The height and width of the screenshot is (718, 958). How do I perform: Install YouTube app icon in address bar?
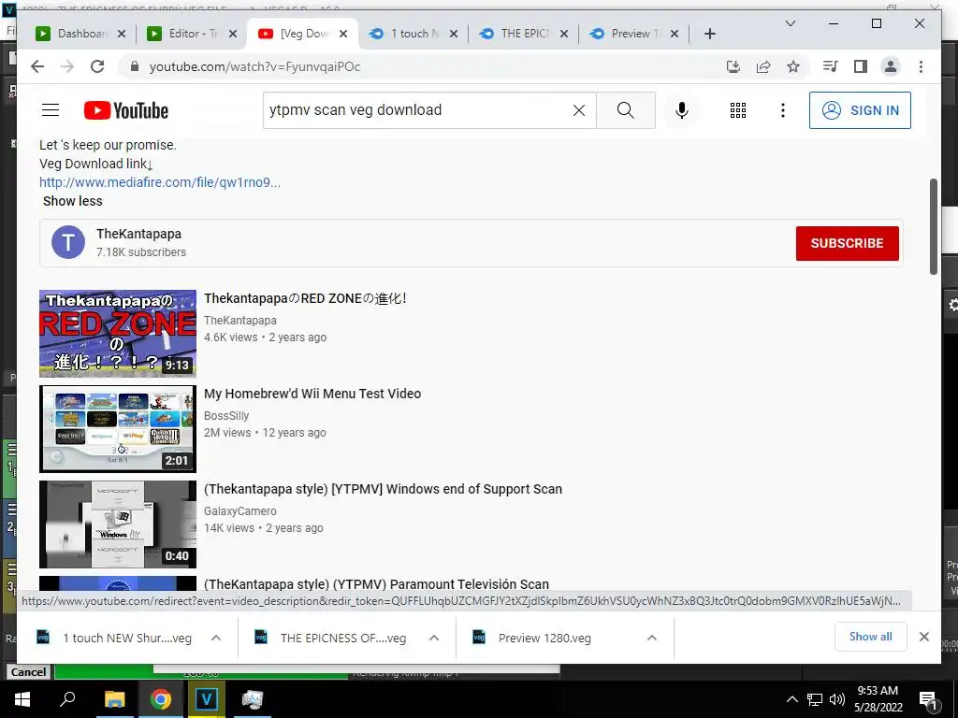click(733, 66)
